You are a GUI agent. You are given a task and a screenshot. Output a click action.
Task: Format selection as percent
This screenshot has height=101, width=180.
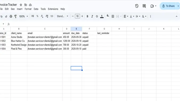click(37, 16)
